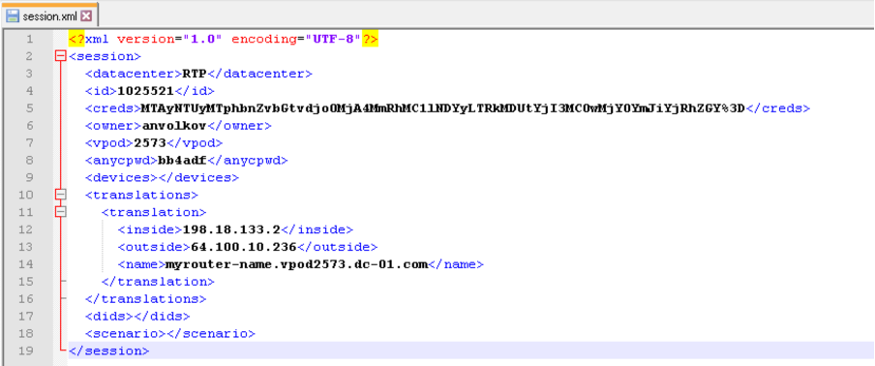Click the closing translation tag on line 15
The height and width of the screenshot is (366, 875).
click(x=158, y=281)
